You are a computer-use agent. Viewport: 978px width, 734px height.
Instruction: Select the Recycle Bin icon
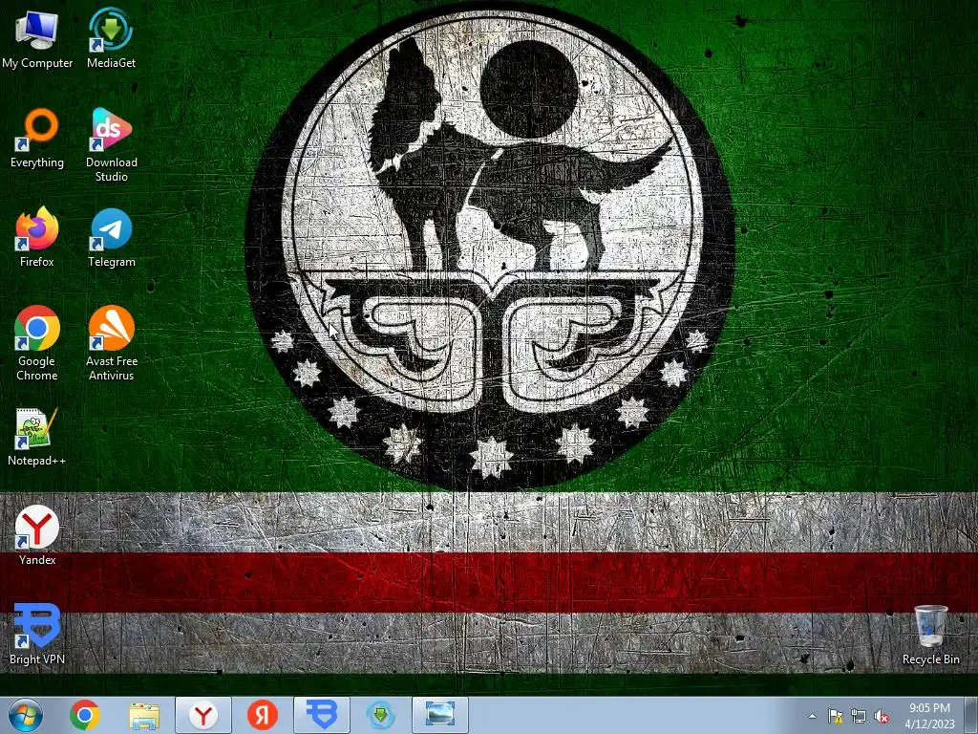click(x=930, y=635)
